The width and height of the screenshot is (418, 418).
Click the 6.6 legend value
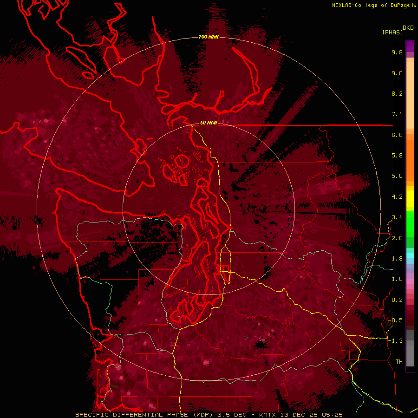(x=397, y=135)
